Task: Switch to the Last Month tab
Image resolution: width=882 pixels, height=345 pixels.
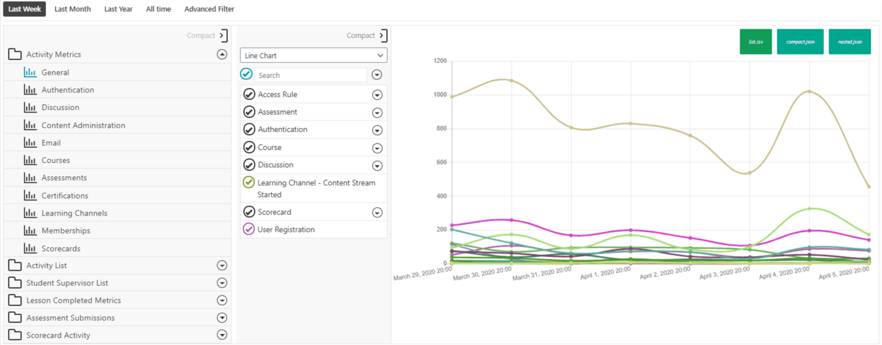Action: [72, 8]
